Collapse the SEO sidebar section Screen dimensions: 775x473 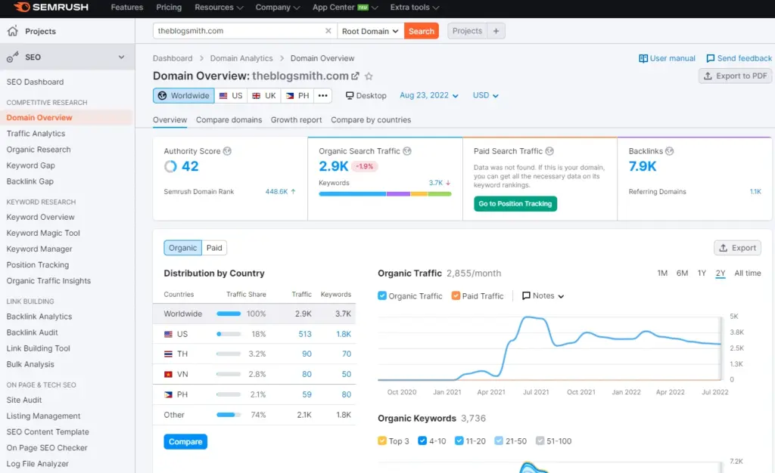pos(122,57)
